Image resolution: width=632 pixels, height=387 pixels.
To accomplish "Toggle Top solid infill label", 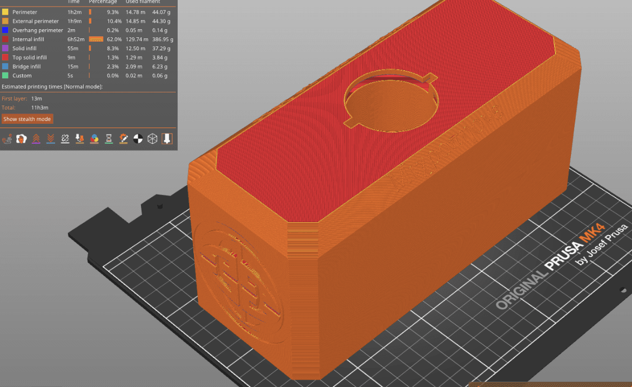I will point(29,57).
